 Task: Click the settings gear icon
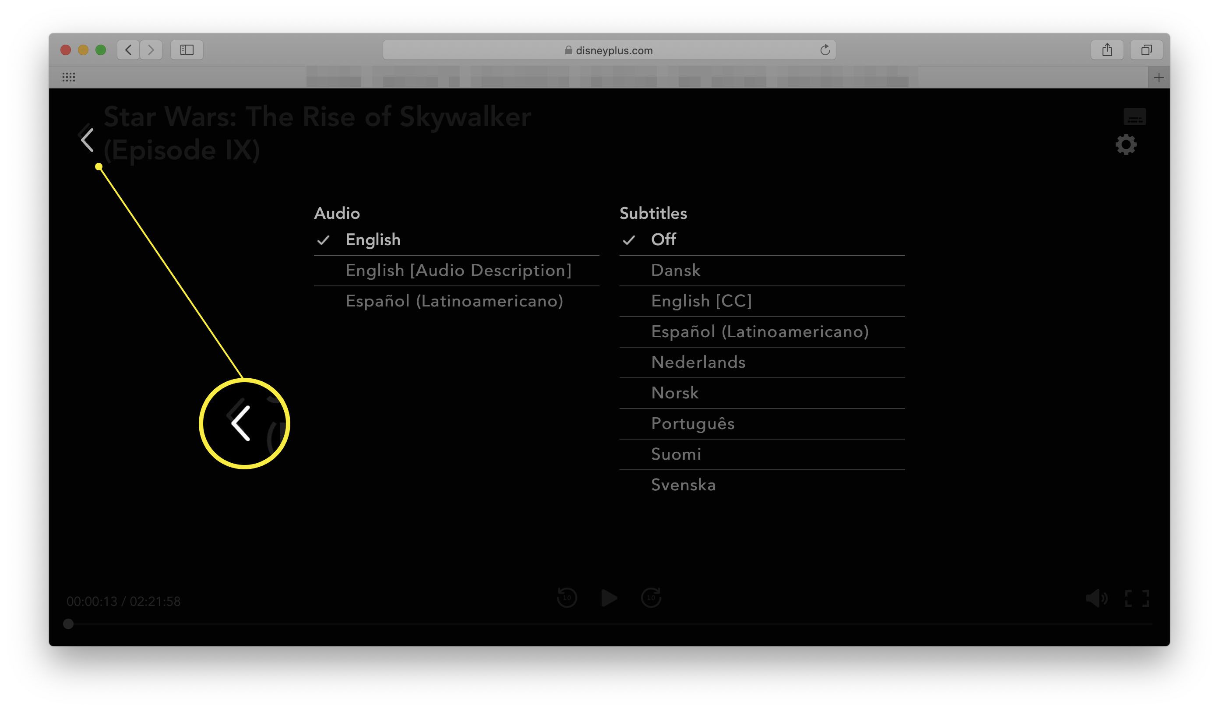click(1127, 145)
